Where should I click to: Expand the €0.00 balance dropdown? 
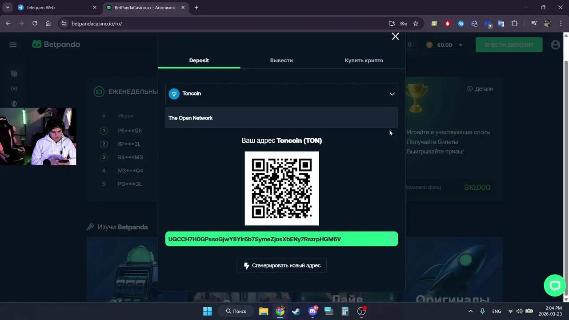(461, 45)
